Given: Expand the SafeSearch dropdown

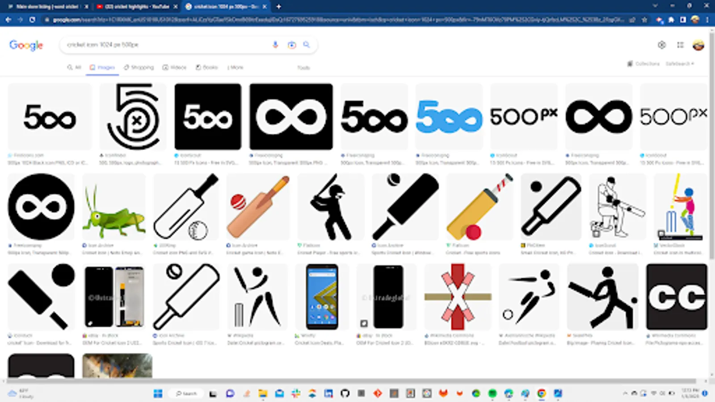Looking at the screenshot, I should coord(680,64).
